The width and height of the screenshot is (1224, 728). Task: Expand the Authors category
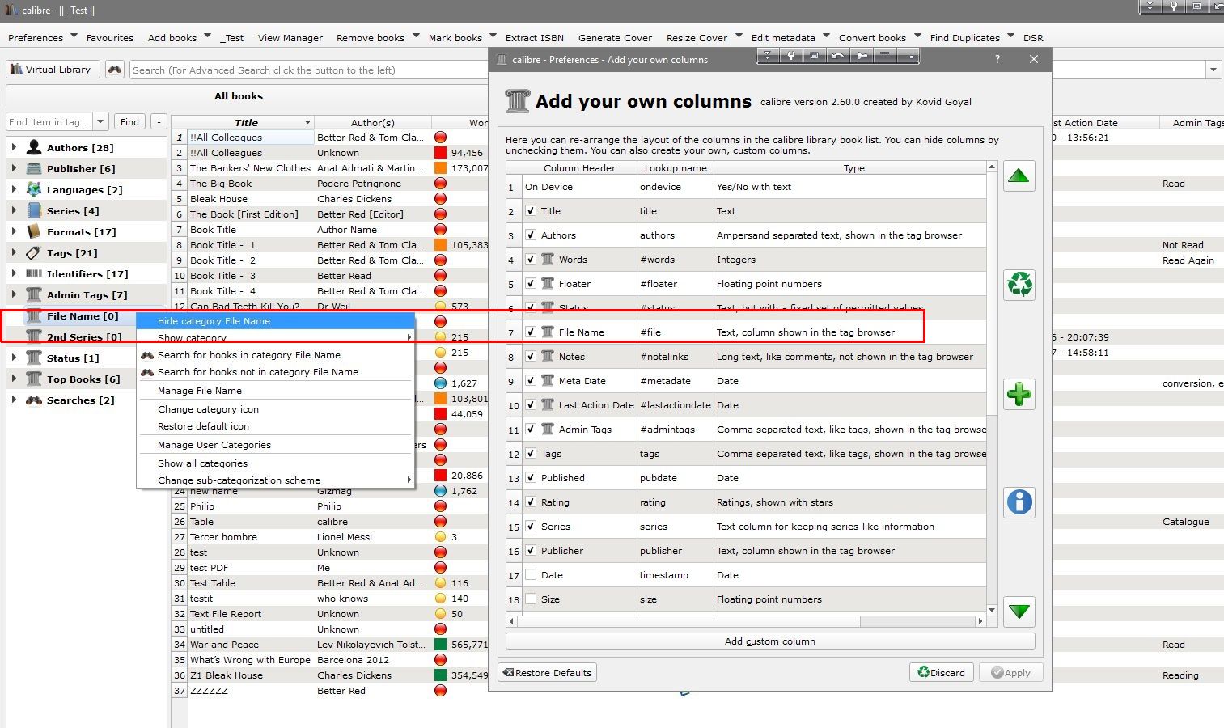[x=14, y=147]
